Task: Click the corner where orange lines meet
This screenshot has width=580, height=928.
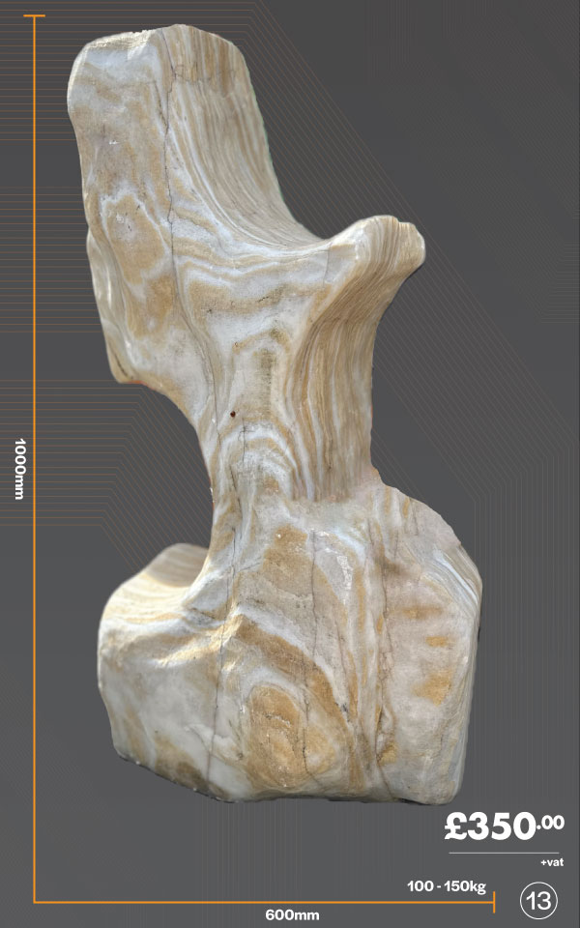Action: coord(36,902)
